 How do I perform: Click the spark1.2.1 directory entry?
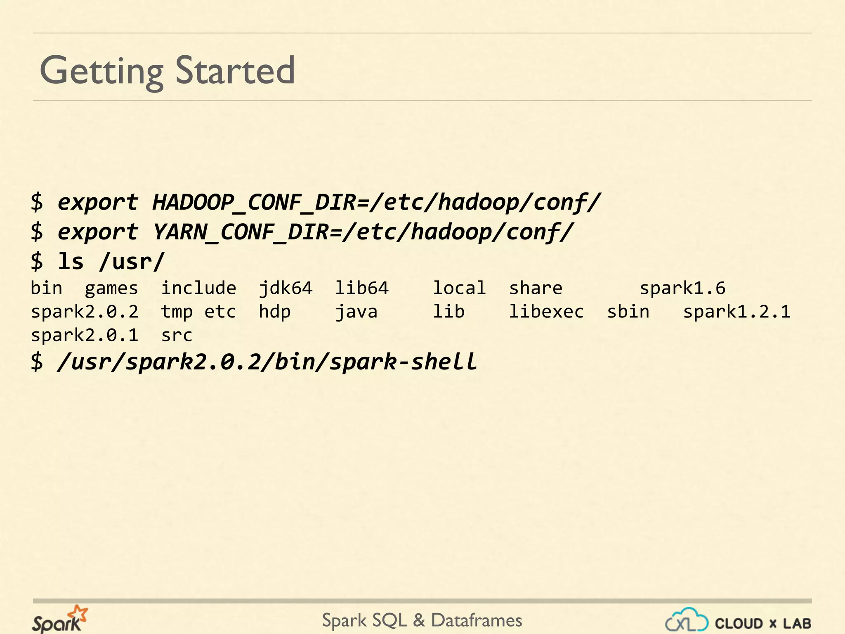[x=736, y=312]
